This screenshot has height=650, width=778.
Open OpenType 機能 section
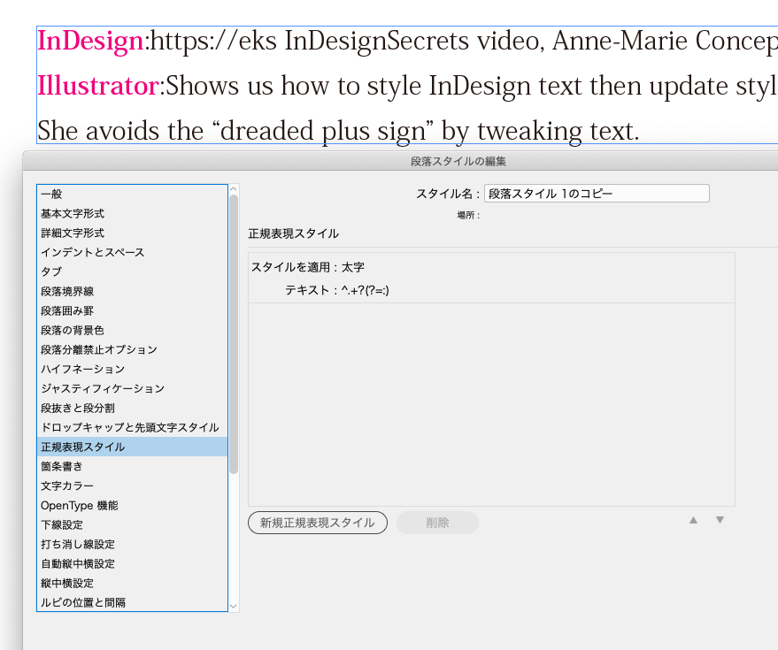[x=132, y=505]
